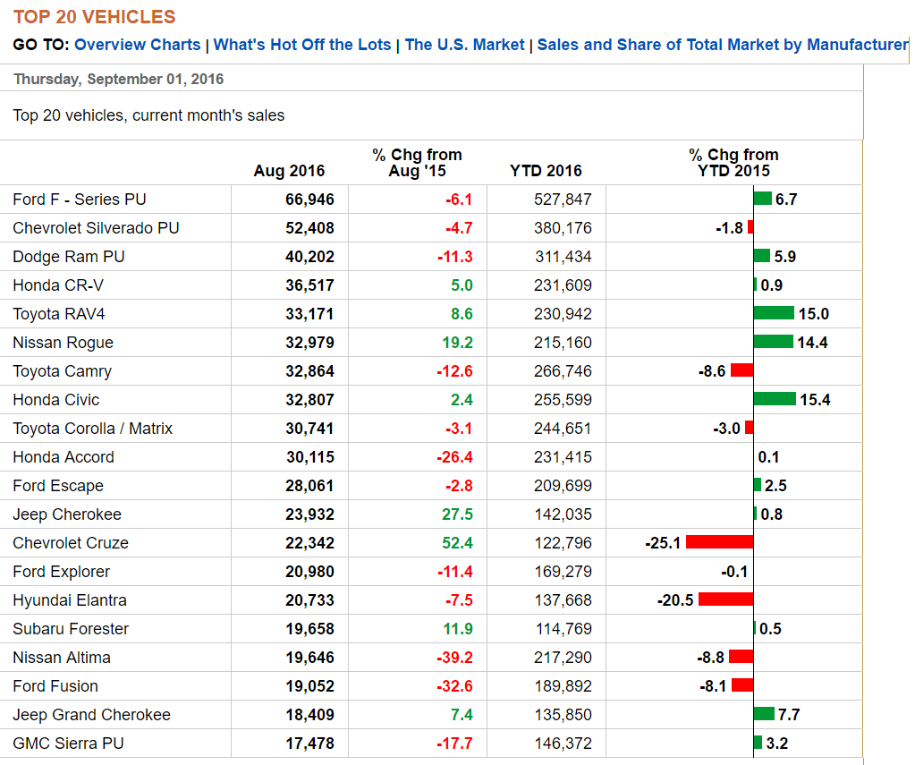Select the Honda Civic row name
The height and width of the screenshot is (765, 915).
click(56, 399)
